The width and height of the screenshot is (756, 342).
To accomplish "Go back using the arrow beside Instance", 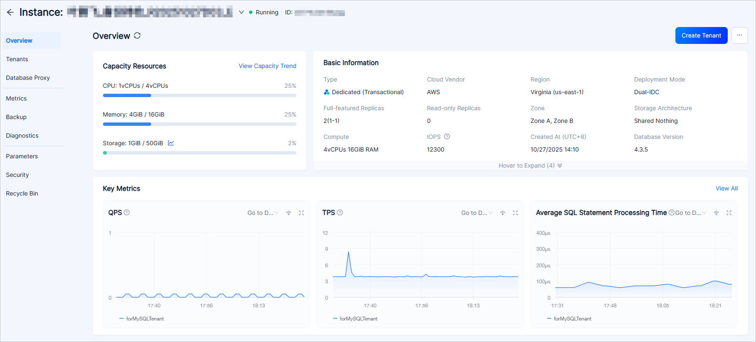I will pyautogui.click(x=10, y=12).
